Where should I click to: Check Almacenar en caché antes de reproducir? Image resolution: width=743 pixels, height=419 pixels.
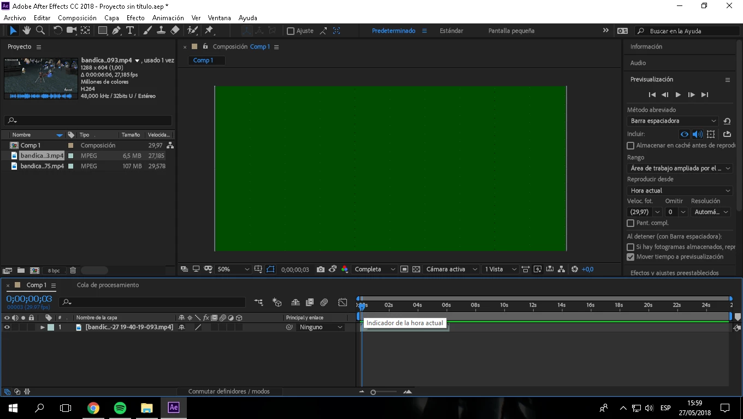point(630,146)
